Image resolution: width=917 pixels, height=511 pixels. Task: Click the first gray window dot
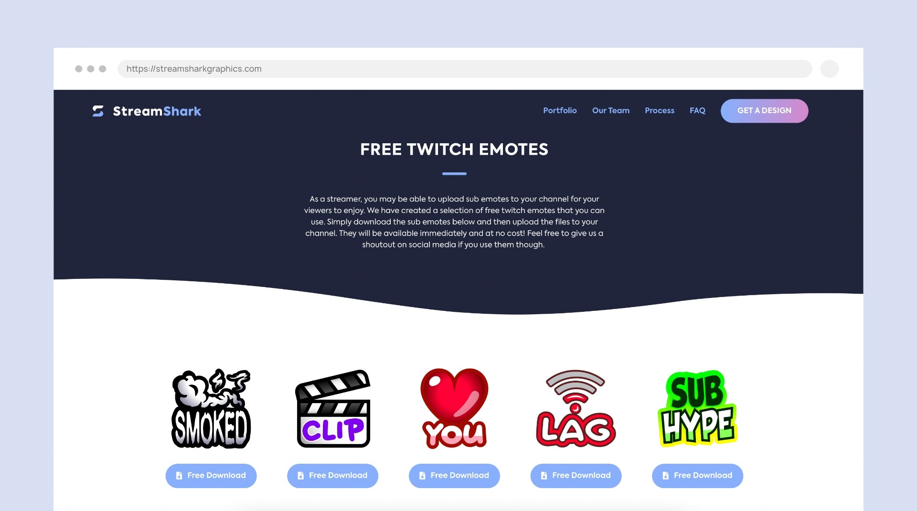[79, 69]
